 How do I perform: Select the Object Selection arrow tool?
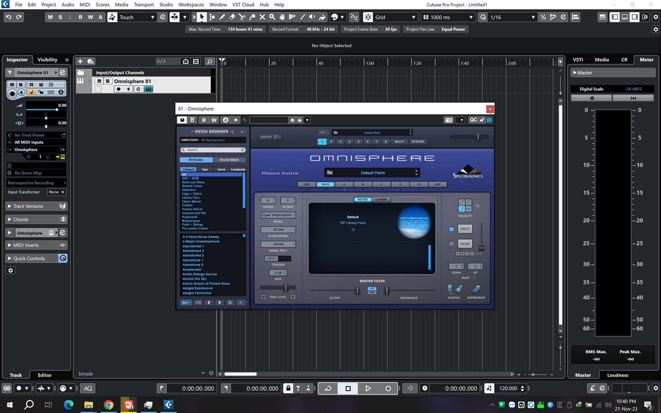202,17
